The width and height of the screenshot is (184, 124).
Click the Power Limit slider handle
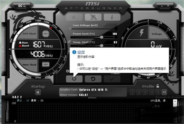tap(102, 37)
